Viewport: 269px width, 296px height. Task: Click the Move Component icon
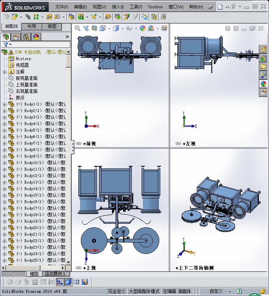tap(57, 17)
